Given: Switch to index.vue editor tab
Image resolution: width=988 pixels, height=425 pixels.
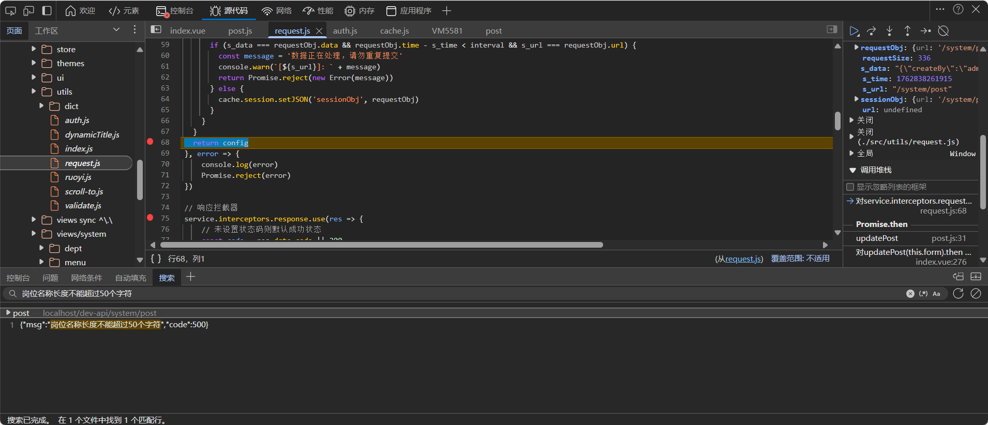Looking at the screenshot, I should (x=188, y=31).
